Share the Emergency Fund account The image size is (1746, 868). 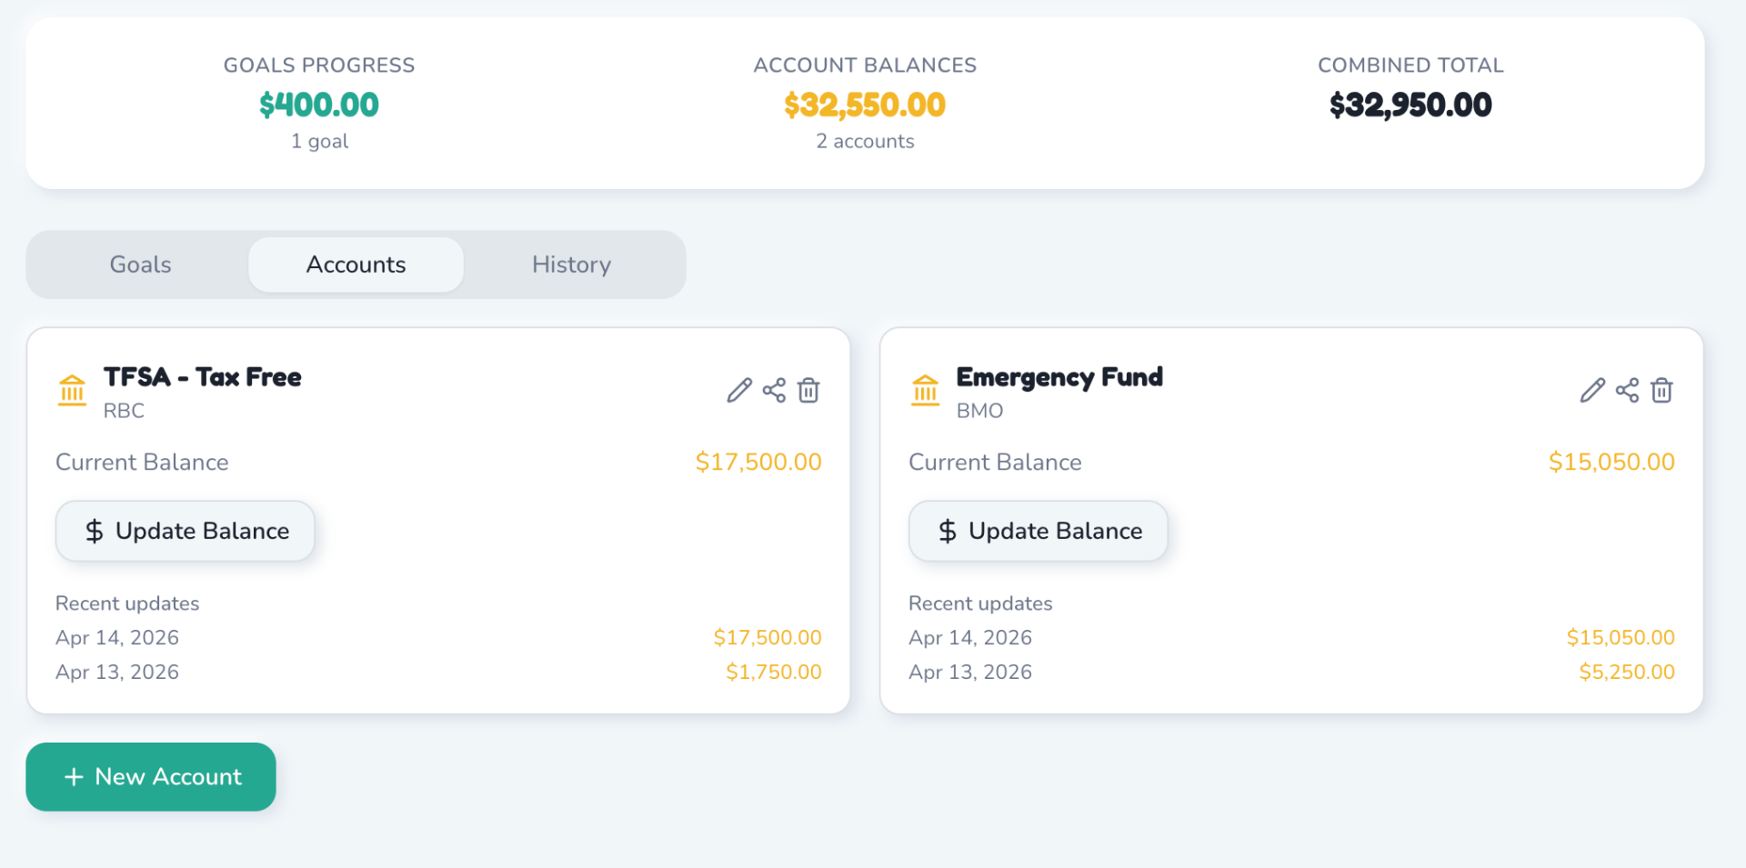point(1627,391)
